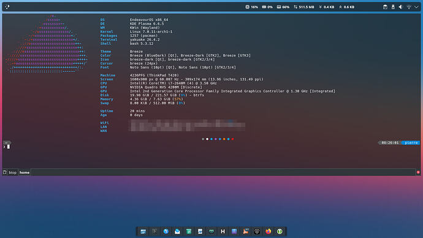Click the Swap 8.00 KiB usage line

tap(158, 103)
